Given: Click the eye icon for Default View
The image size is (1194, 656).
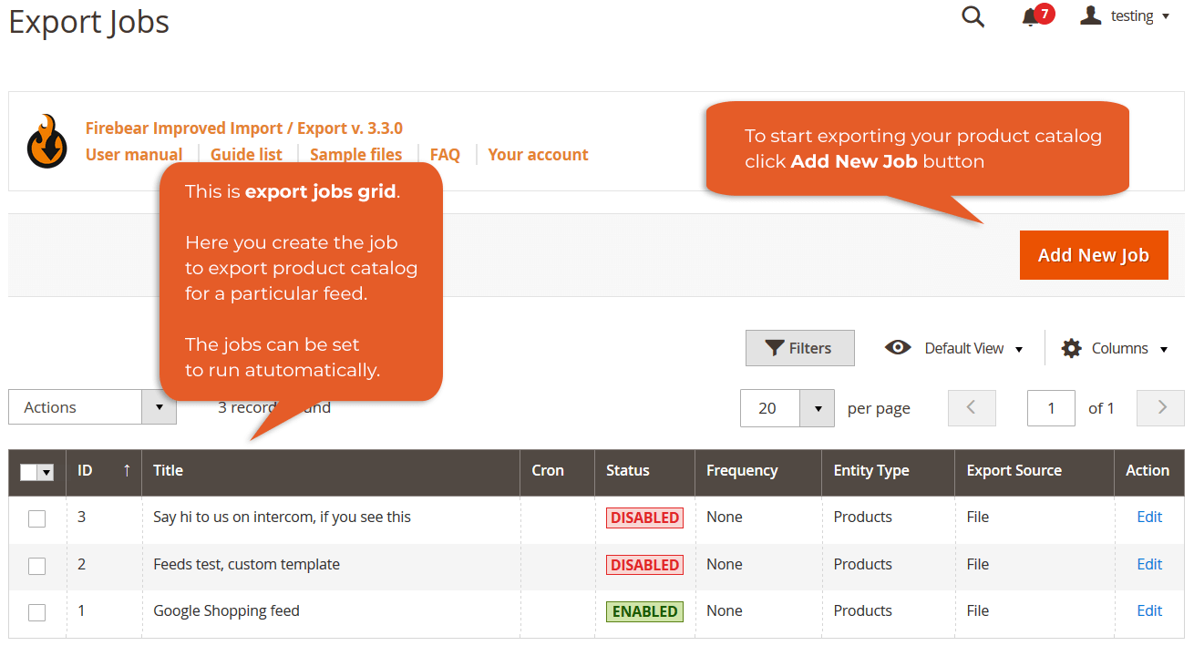Looking at the screenshot, I should pos(898,347).
